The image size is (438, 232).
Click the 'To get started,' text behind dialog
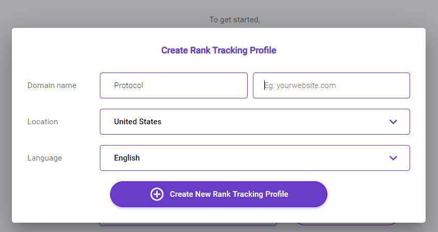pos(235,20)
